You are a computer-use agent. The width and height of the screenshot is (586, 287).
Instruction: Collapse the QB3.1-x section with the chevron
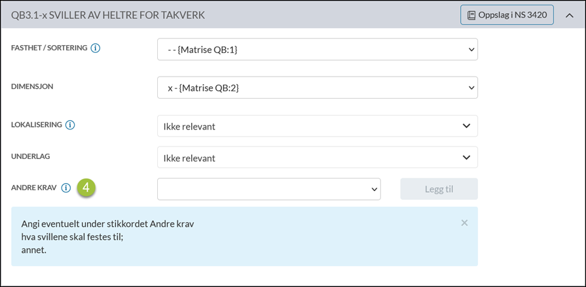569,15
